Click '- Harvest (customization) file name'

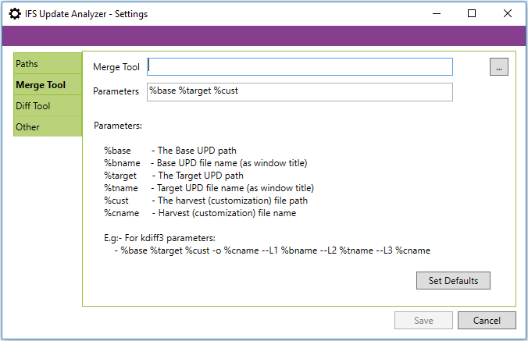[x=224, y=213]
